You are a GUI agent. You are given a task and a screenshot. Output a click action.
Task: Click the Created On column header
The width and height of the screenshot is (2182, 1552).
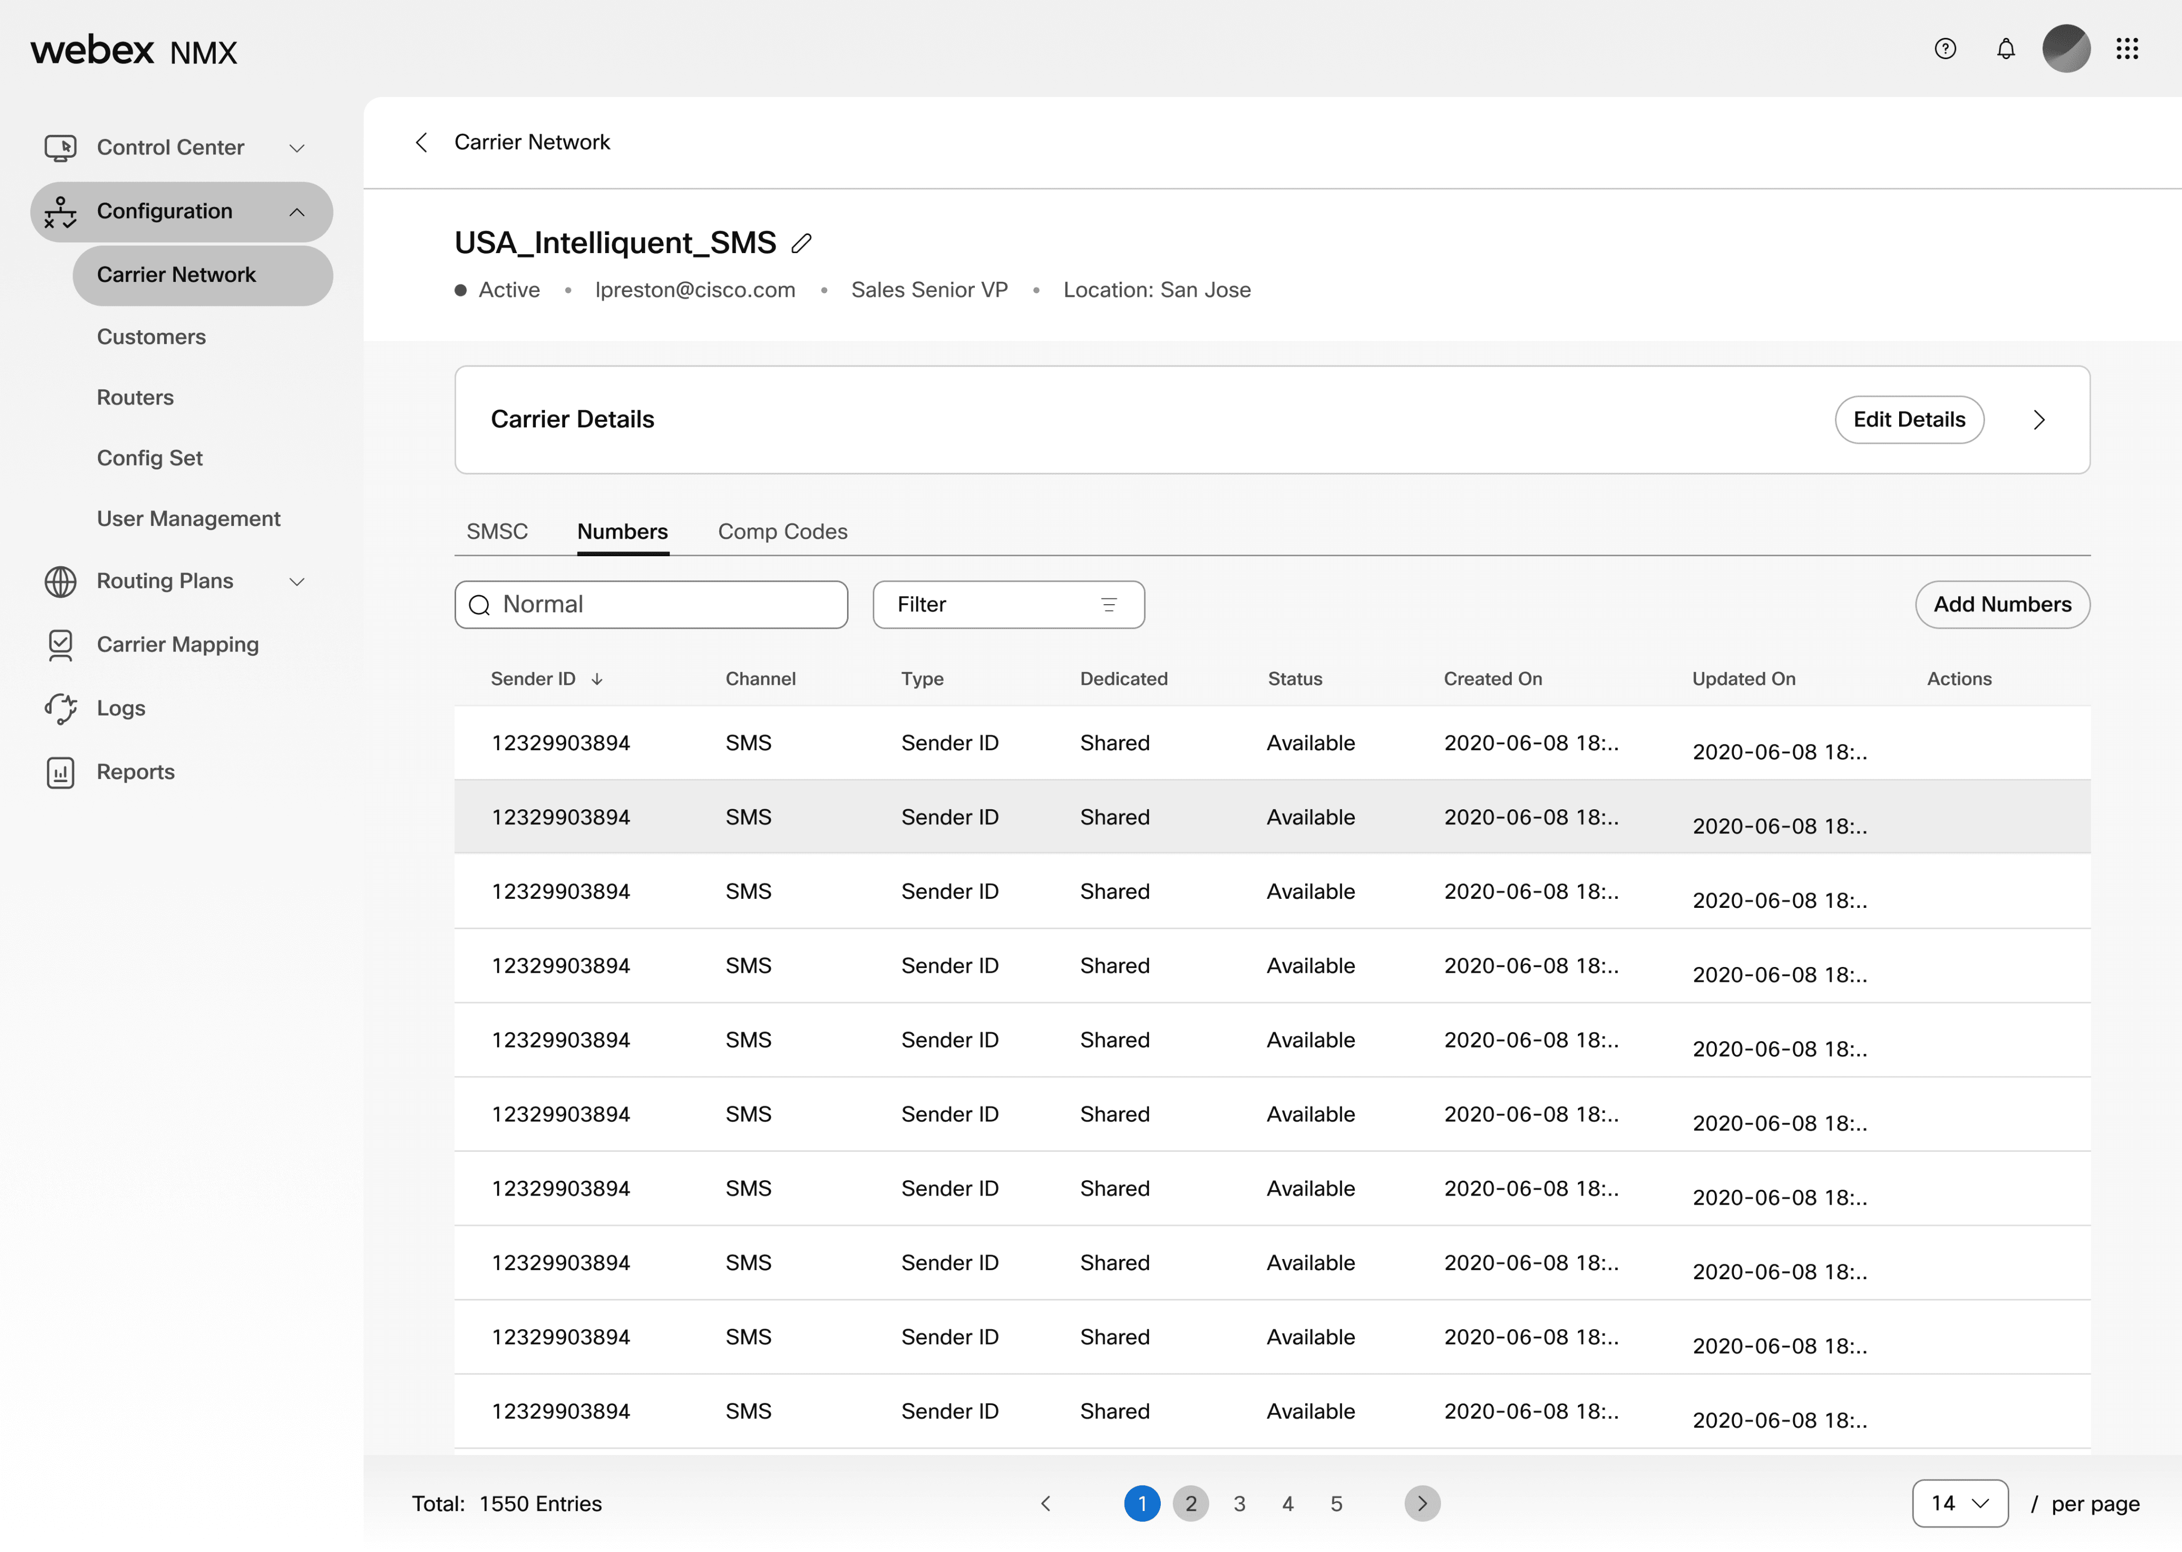tap(1492, 679)
